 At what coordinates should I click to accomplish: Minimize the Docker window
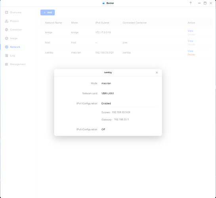point(199,3)
